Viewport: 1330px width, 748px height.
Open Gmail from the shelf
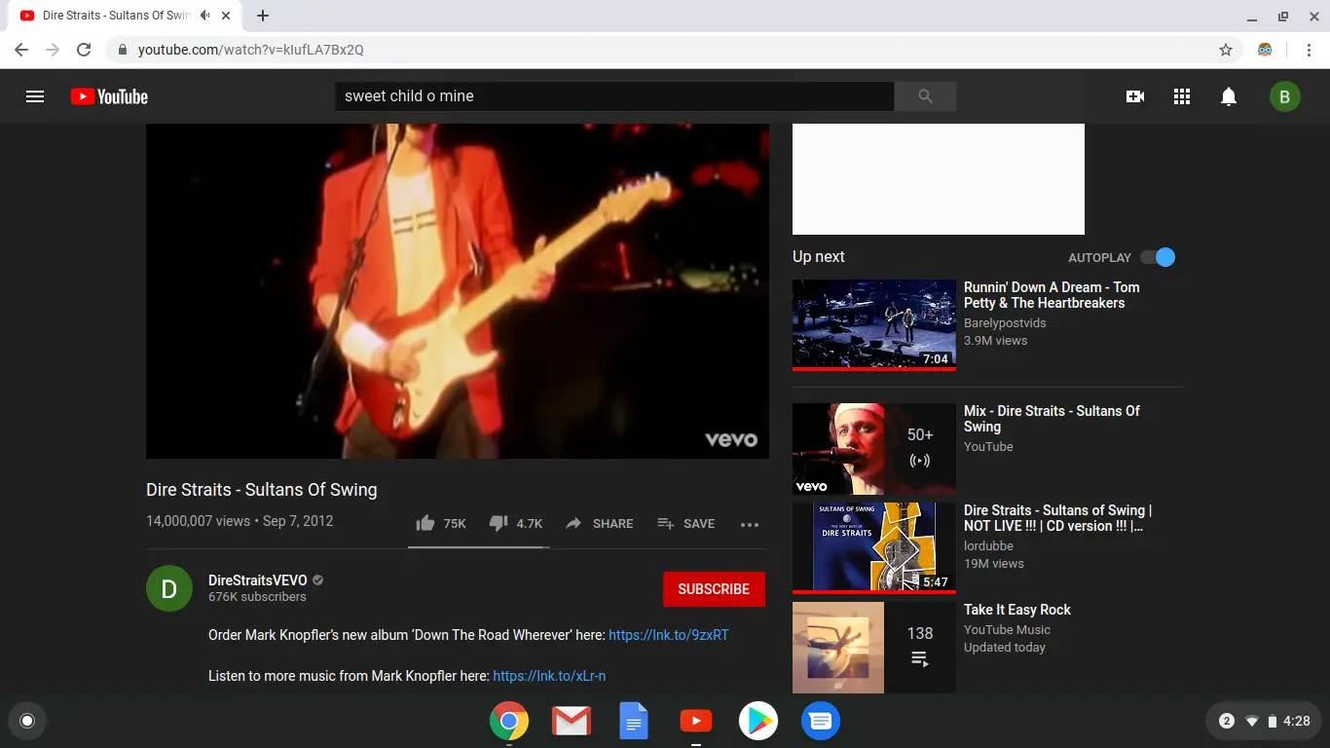tap(572, 721)
